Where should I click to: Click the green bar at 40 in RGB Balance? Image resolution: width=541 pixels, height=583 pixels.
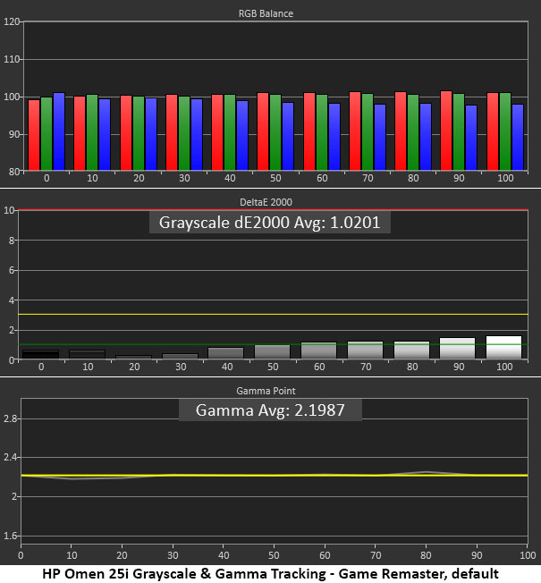(230, 132)
